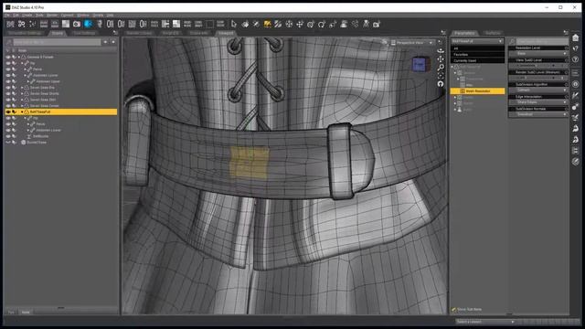Viewport: 585px width, 329px height.
Task: Click the blue view cube in viewport
Action: [x=420, y=64]
